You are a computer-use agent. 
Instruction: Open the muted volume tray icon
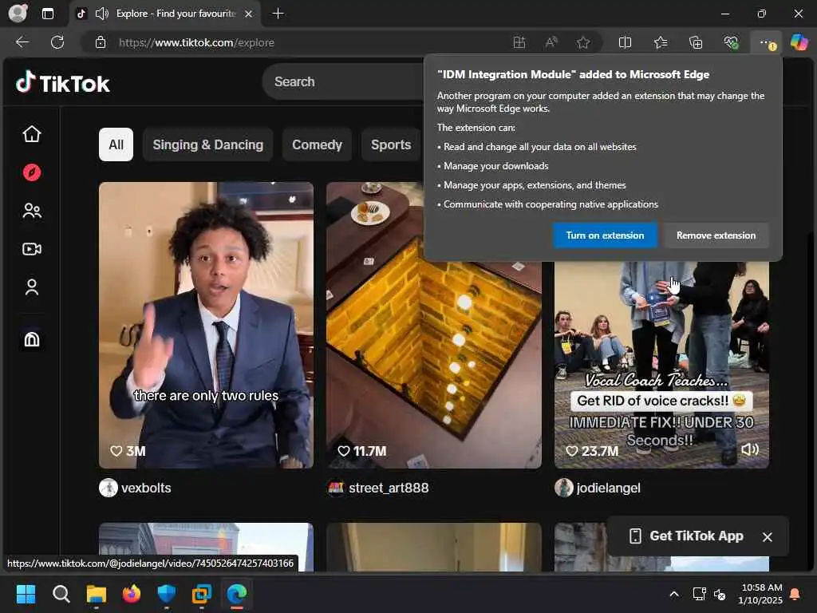(x=720, y=594)
